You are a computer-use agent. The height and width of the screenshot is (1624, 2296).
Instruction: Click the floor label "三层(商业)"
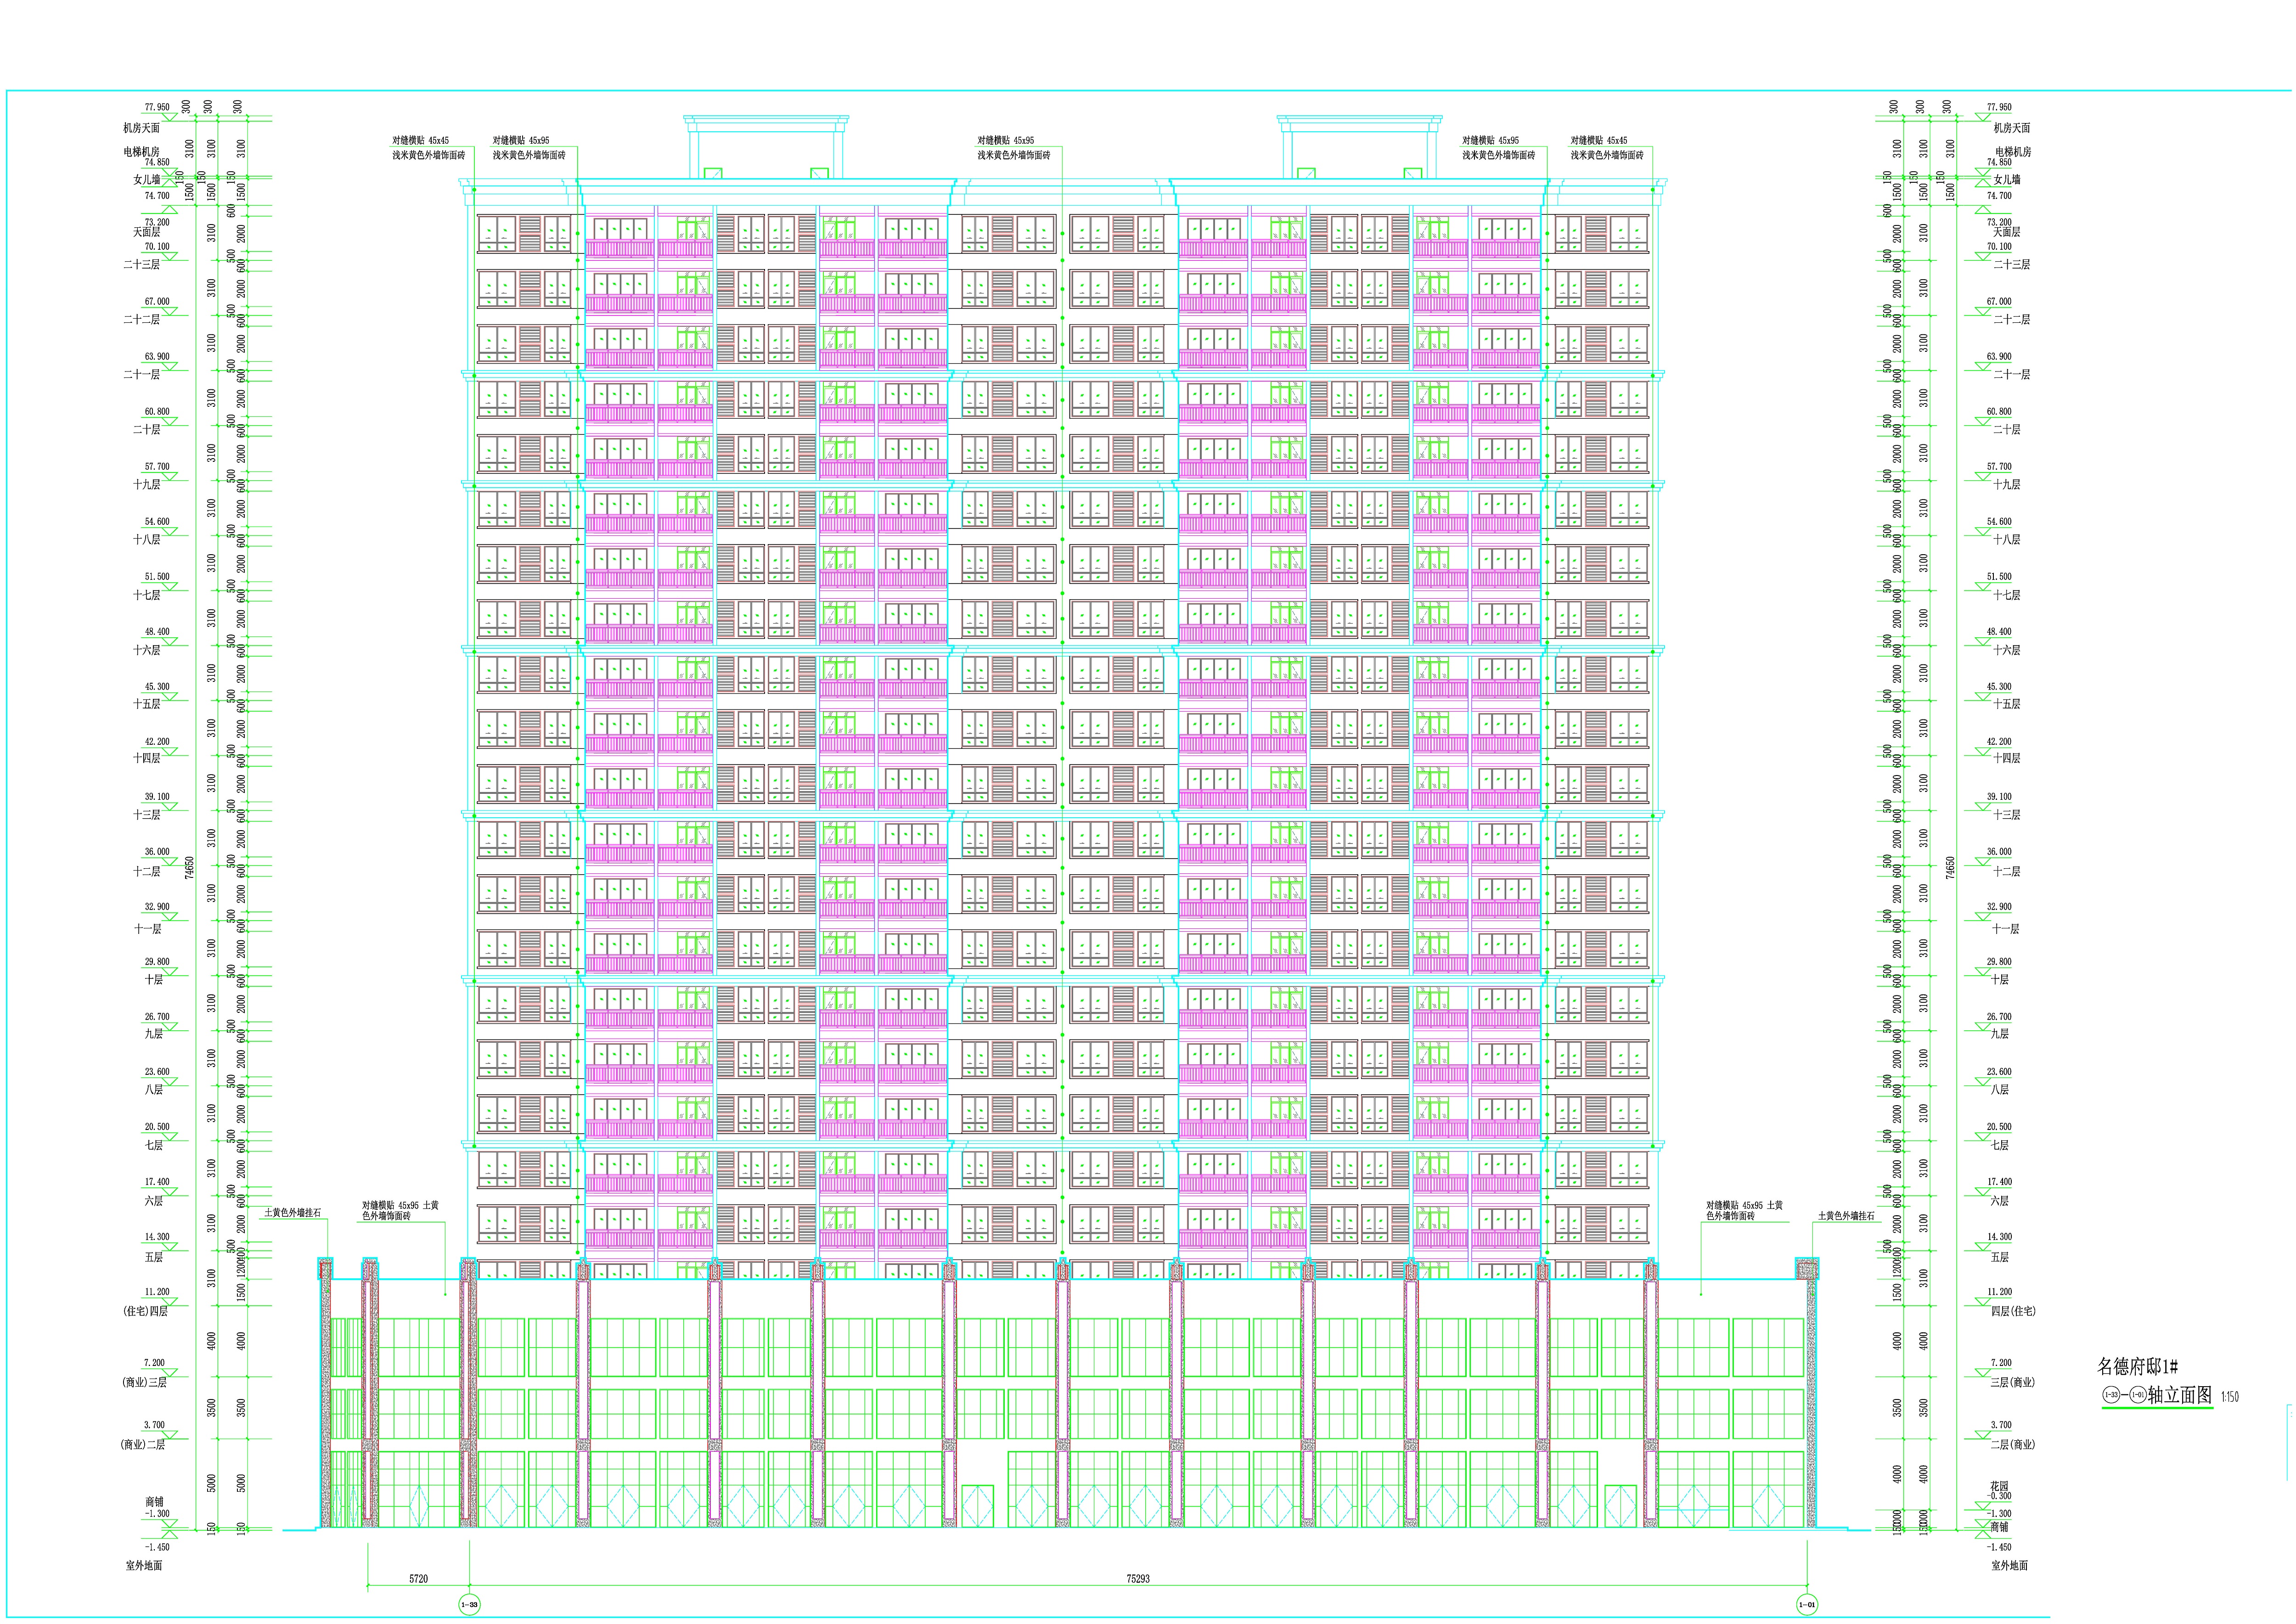tap(2012, 1383)
